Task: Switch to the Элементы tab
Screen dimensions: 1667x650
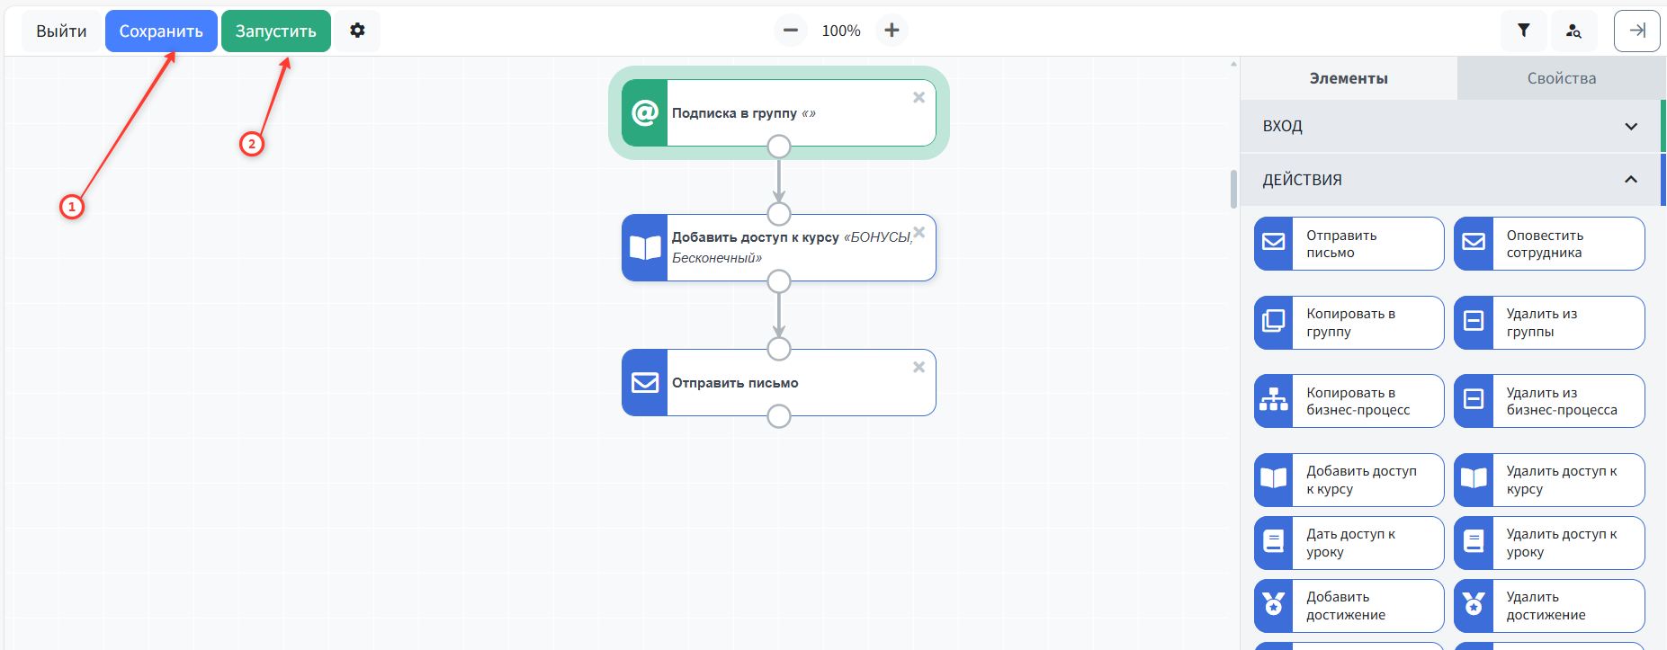Action: pyautogui.click(x=1348, y=78)
